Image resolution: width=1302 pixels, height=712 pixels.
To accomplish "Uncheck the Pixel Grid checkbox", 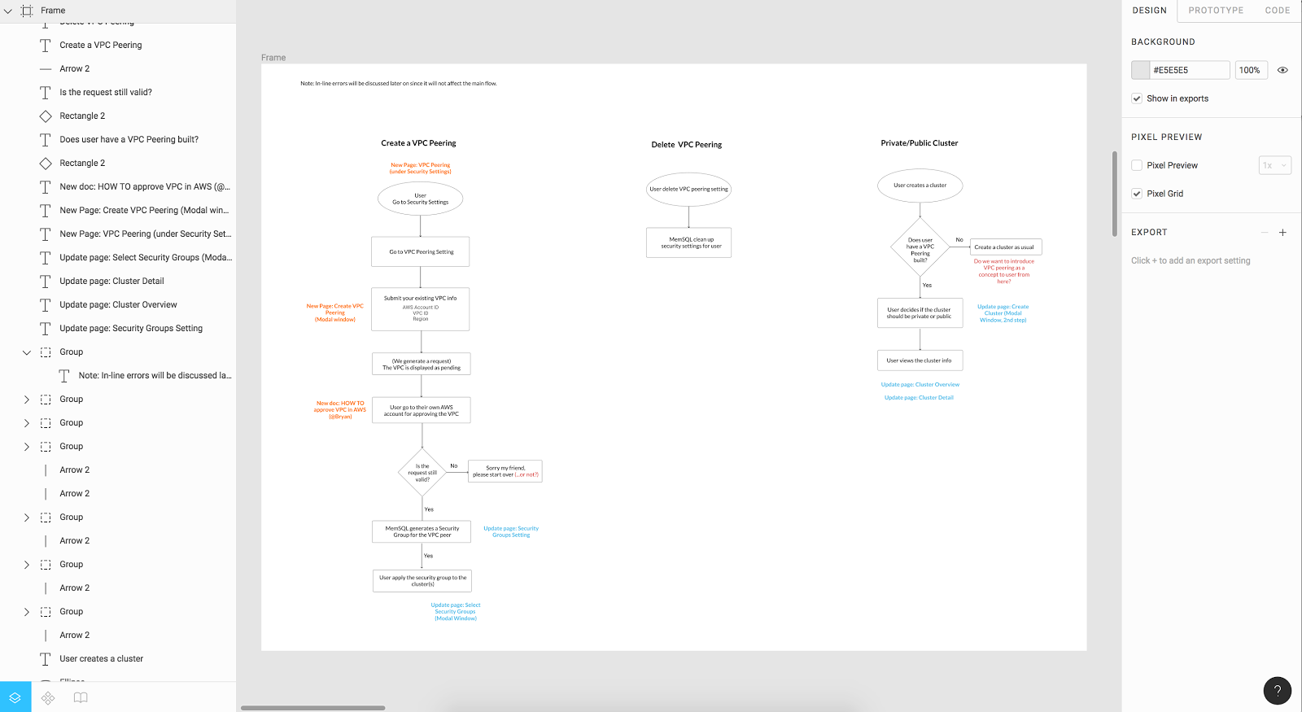I will click(x=1137, y=194).
